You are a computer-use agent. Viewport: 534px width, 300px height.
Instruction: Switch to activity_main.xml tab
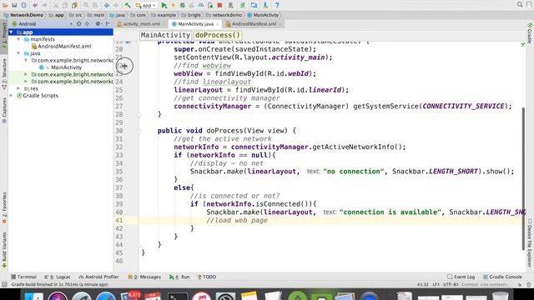141,24
